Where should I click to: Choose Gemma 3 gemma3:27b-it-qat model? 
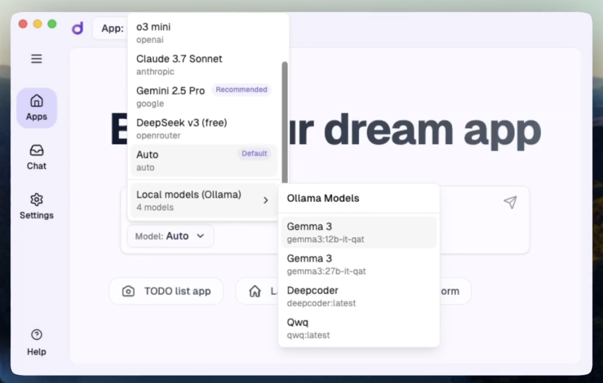359,264
